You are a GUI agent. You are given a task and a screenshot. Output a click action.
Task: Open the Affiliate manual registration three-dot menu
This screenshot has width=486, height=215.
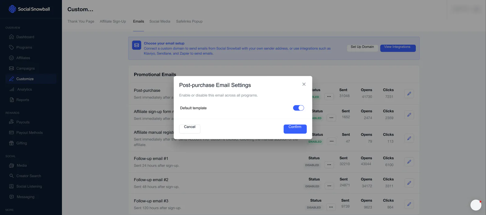[332, 141]
